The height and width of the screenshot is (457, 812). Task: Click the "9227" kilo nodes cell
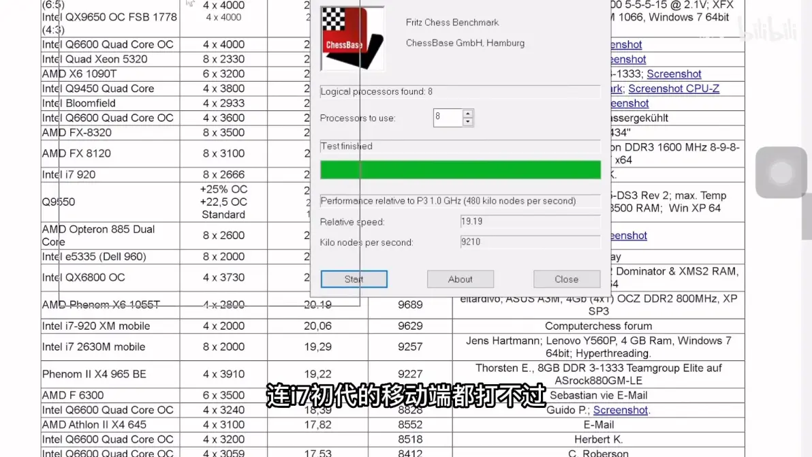(x=410, y=374)
